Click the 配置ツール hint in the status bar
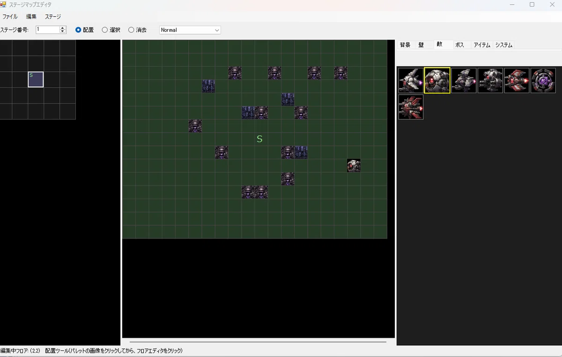Screen dimensions: 562x357 (114, 350)
